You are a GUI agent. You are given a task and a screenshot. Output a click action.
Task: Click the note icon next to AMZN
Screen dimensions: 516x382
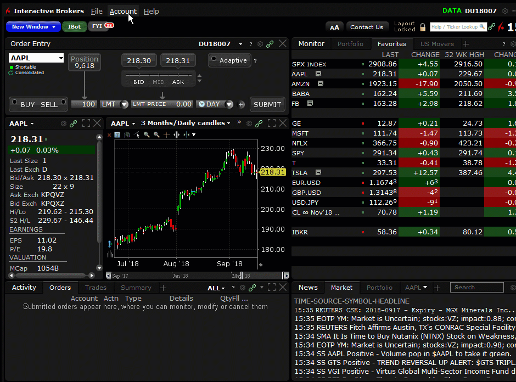[321, 84]
